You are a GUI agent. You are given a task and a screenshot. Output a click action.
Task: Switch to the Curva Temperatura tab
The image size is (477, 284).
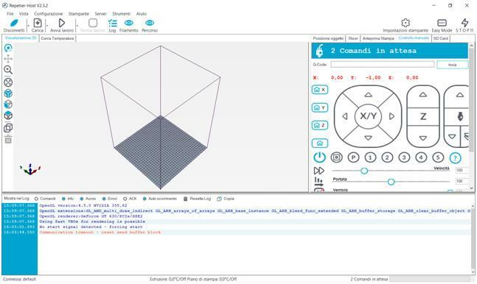pos(58,38)
